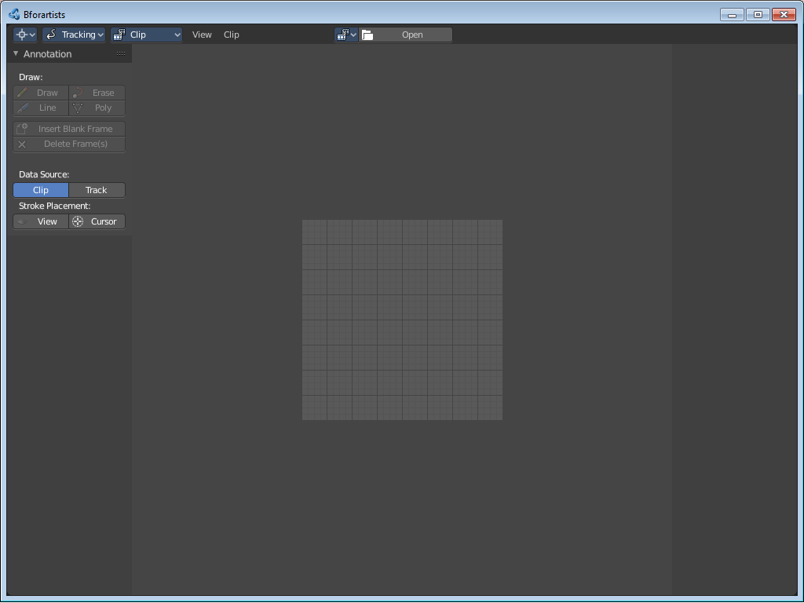
Task: Set Data Source to Clip
Action: point(41,190)
